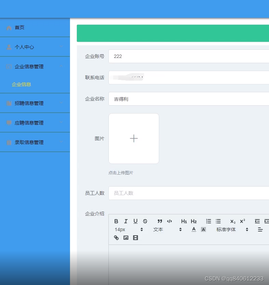Apply Heading 1 style
Screen dimensions: 269x285
point(184,221)
